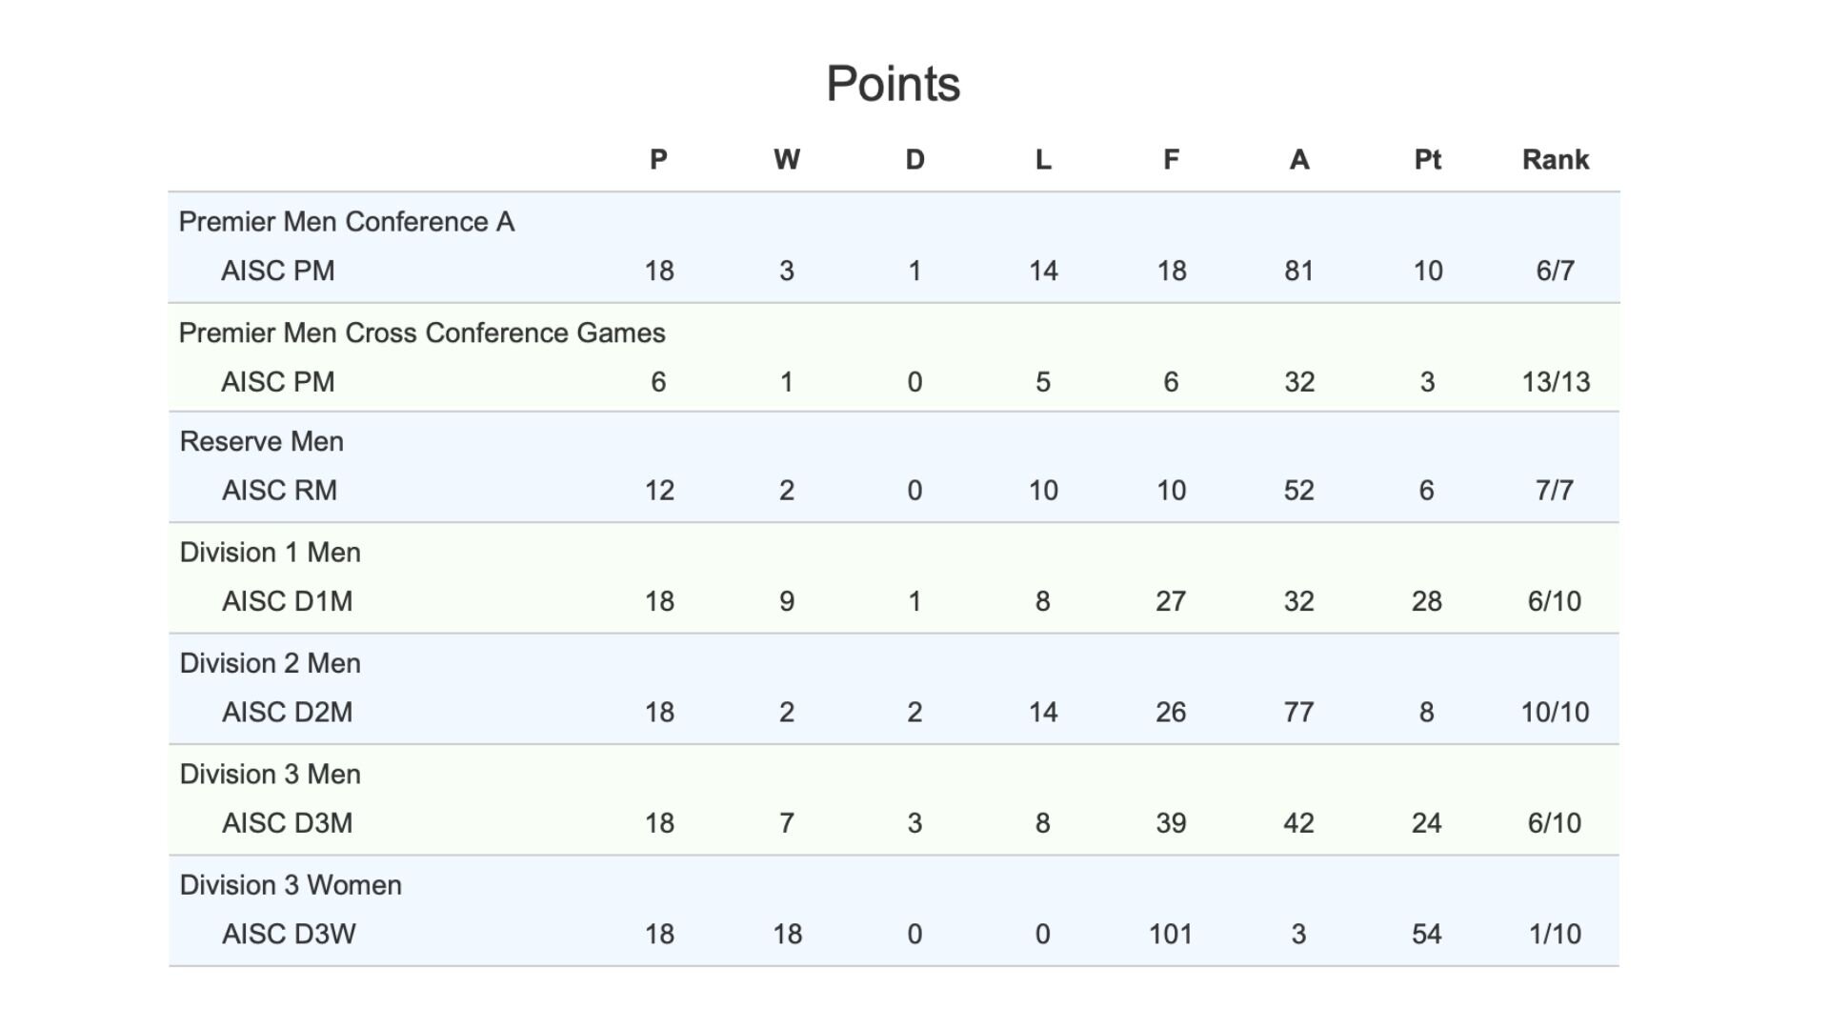Click the Reserve Men division heading

point(262,442)
